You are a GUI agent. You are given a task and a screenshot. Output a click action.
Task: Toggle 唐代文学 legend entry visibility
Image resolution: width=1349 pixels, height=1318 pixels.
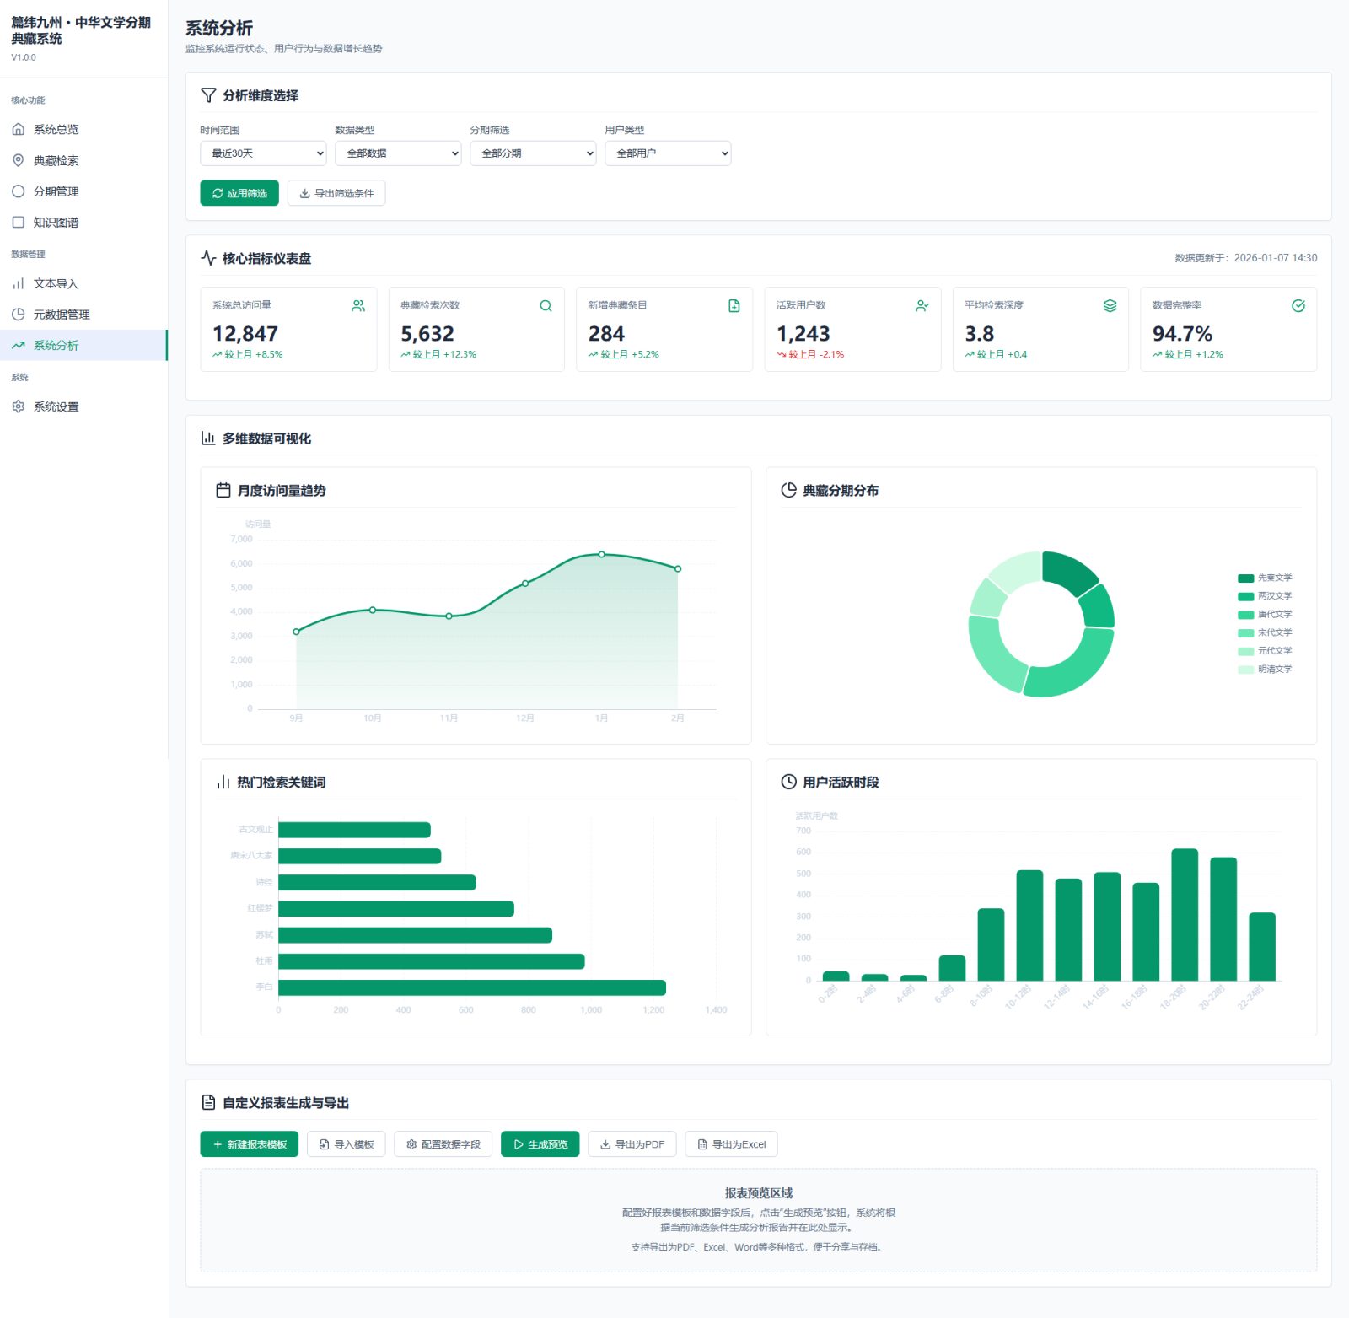pos(1265,615)
